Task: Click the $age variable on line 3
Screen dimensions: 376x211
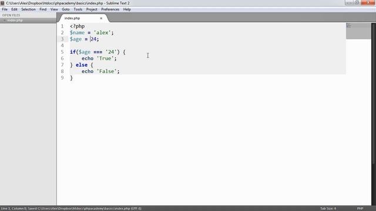Action: point(76,39)
